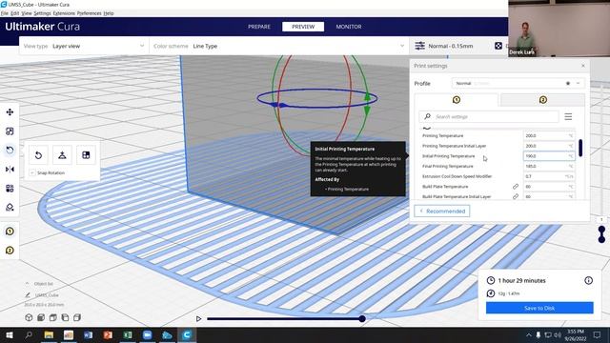Click the Print settings scrollbar

coord(580,148)
